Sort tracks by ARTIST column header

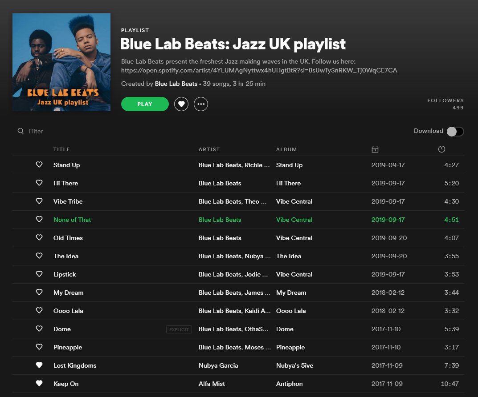pyautogui.click(x=209, y=149)
